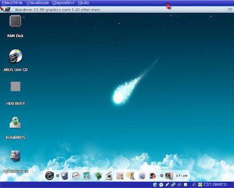Open the green notebook editor in the dock
Image resolution: width=234 pixels, height=188 pixels.
[x=98, y=176]
